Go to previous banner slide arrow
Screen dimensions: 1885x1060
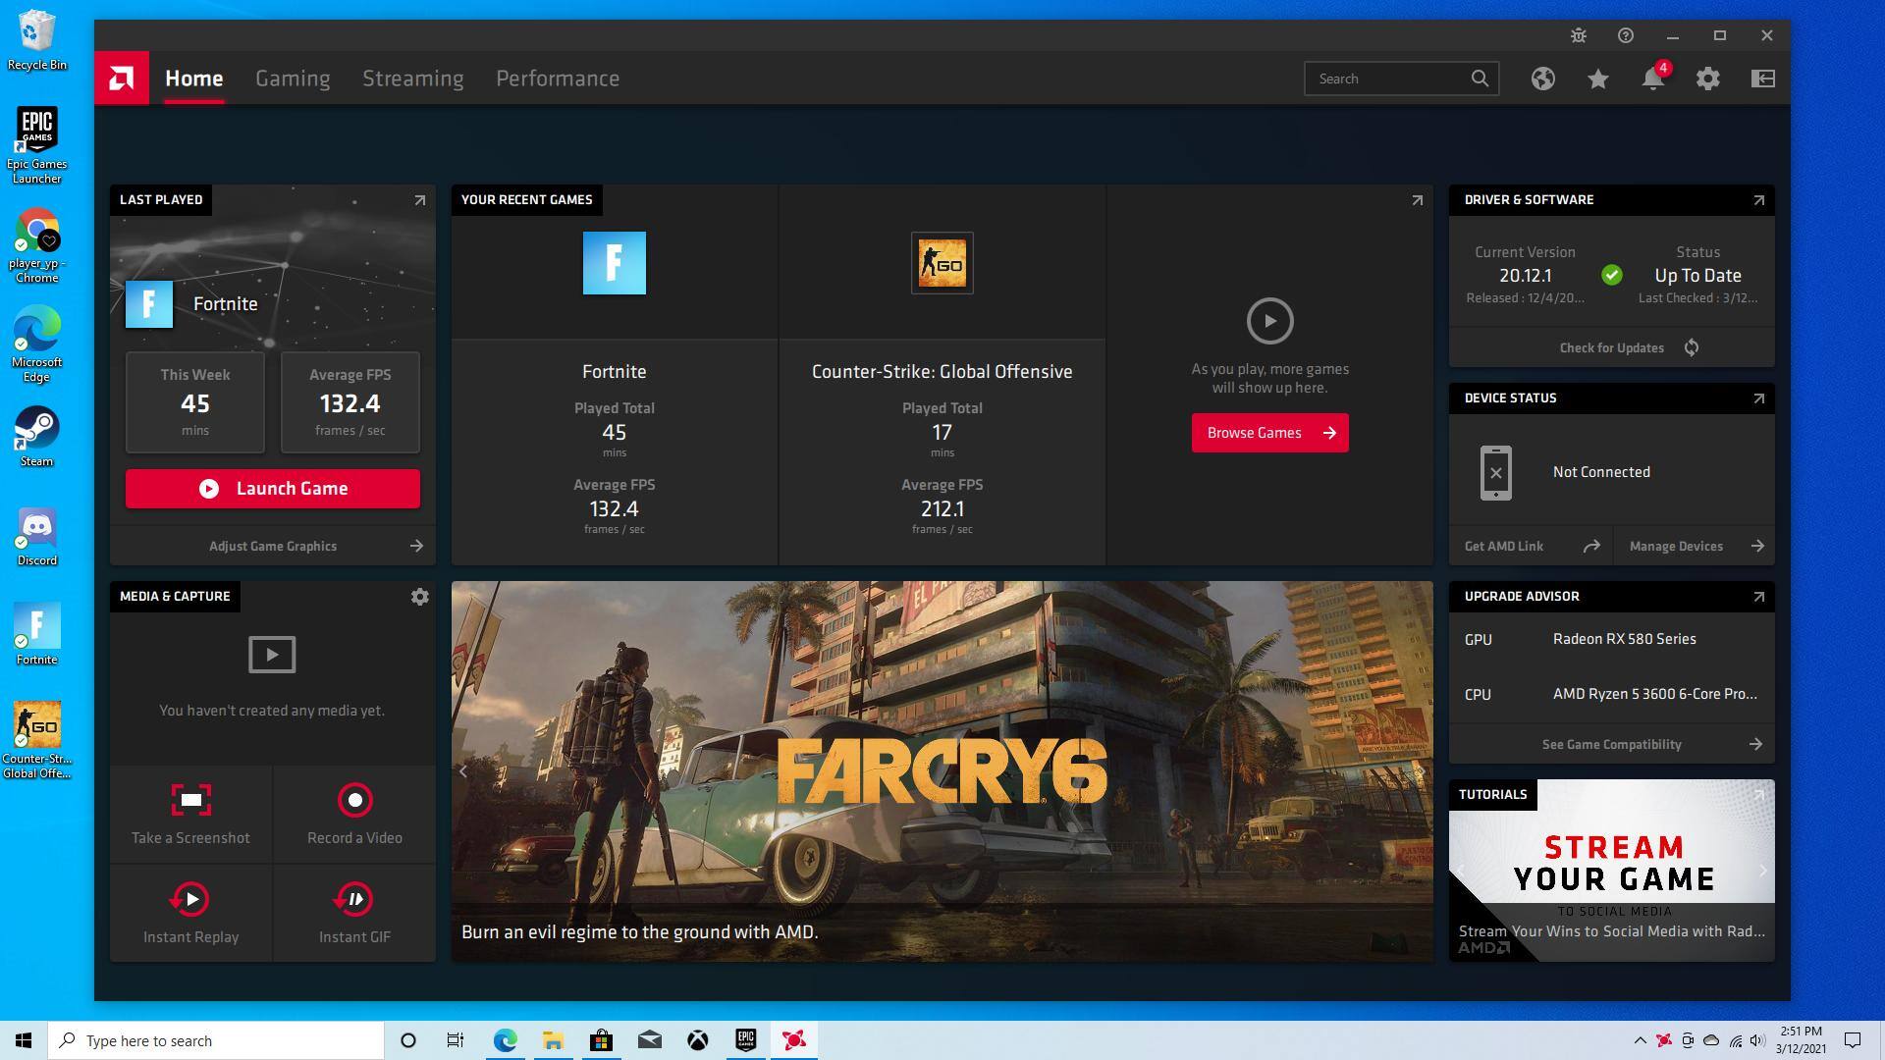[x=463, y=771]
